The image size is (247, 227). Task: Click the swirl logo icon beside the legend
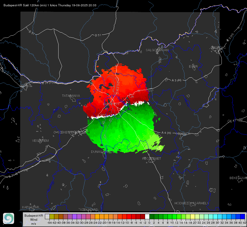(9, 218)
